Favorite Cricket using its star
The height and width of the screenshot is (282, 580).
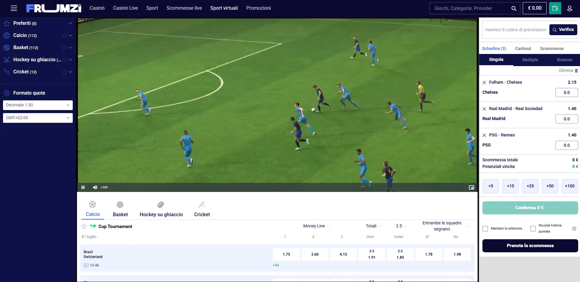(64, 72)
